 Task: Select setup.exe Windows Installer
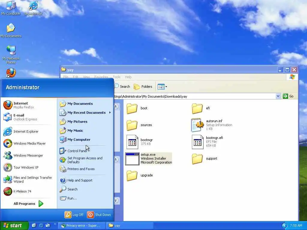pos(149,159)
